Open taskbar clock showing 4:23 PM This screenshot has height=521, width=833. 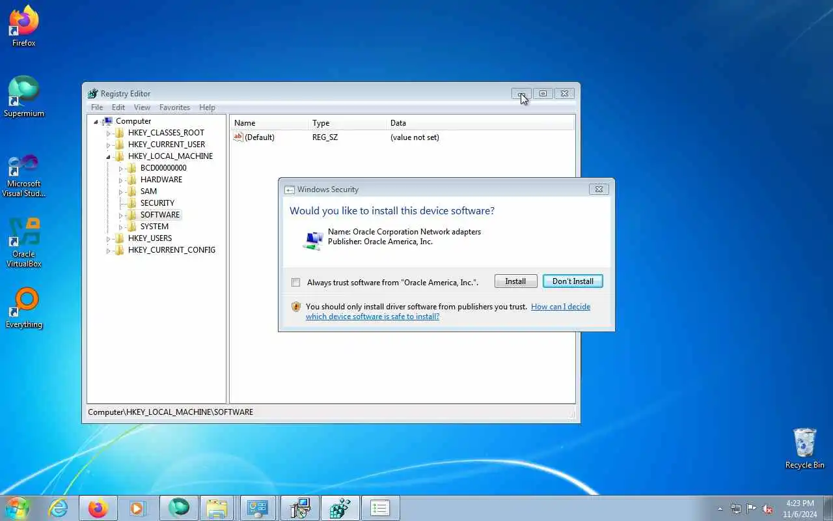click(x=800, y=509)
